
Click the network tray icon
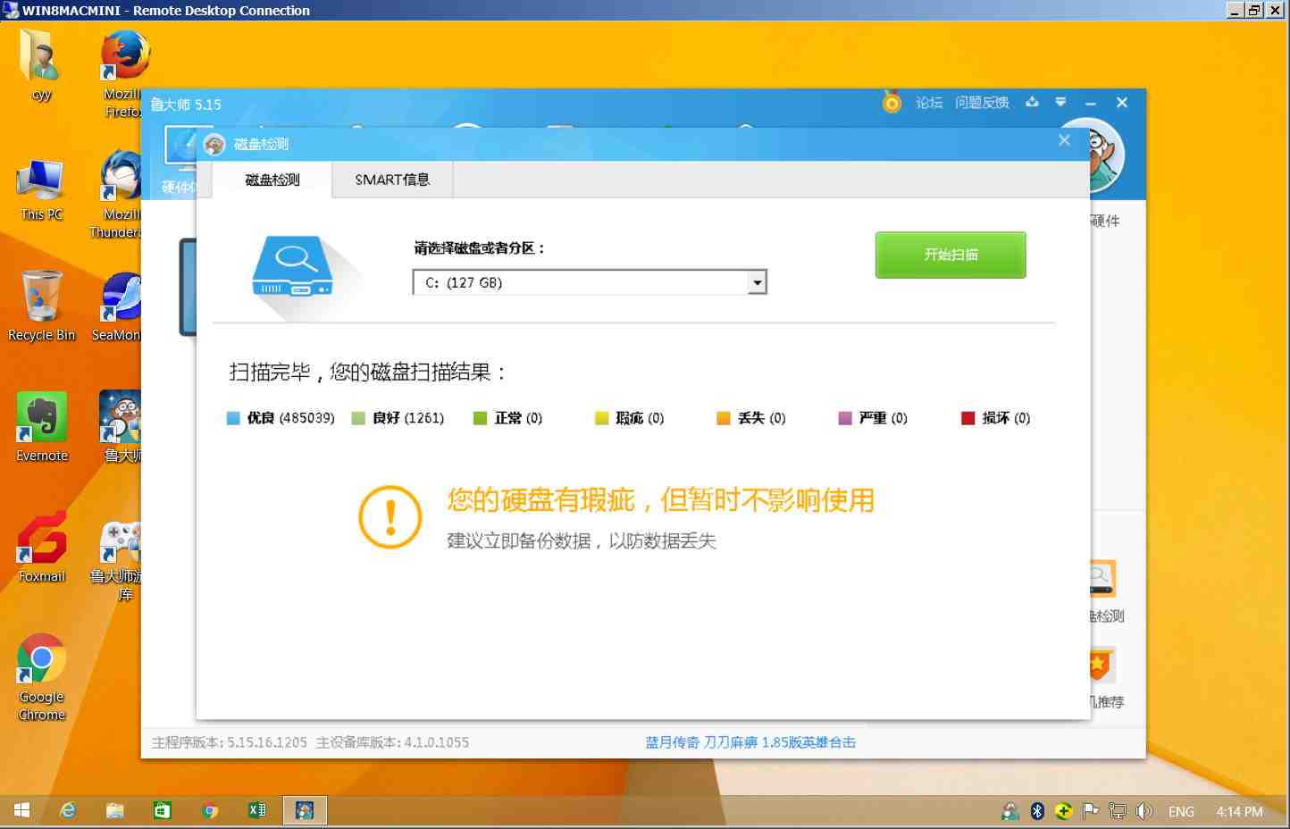(x=1117, y=811)
